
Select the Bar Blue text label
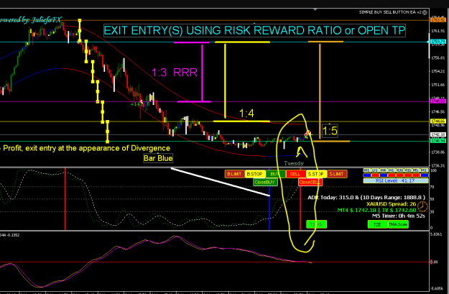(158, 158)
